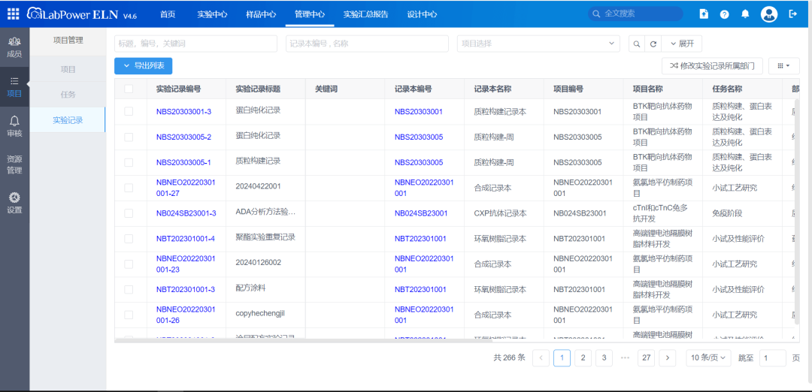812x392 pixels.
Task: Open notebook link NBT202301001 in 聚酯实验重复记录 row
Action: tap(420, 238)
